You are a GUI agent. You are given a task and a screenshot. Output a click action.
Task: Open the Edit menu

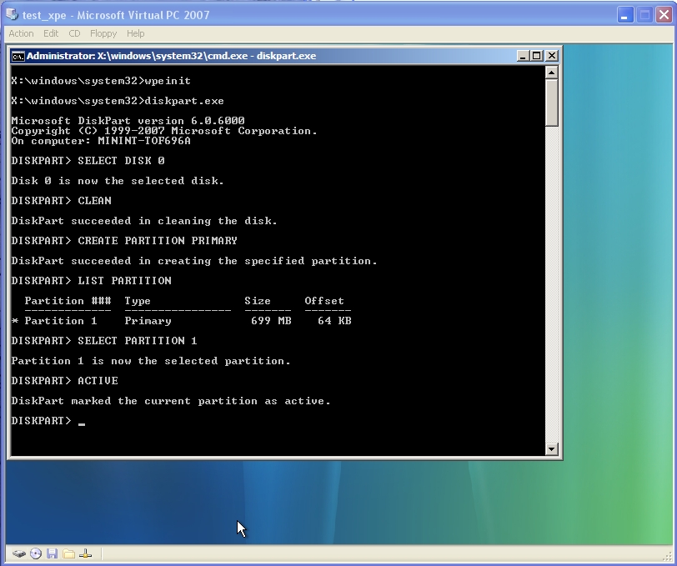coord(51,33)
